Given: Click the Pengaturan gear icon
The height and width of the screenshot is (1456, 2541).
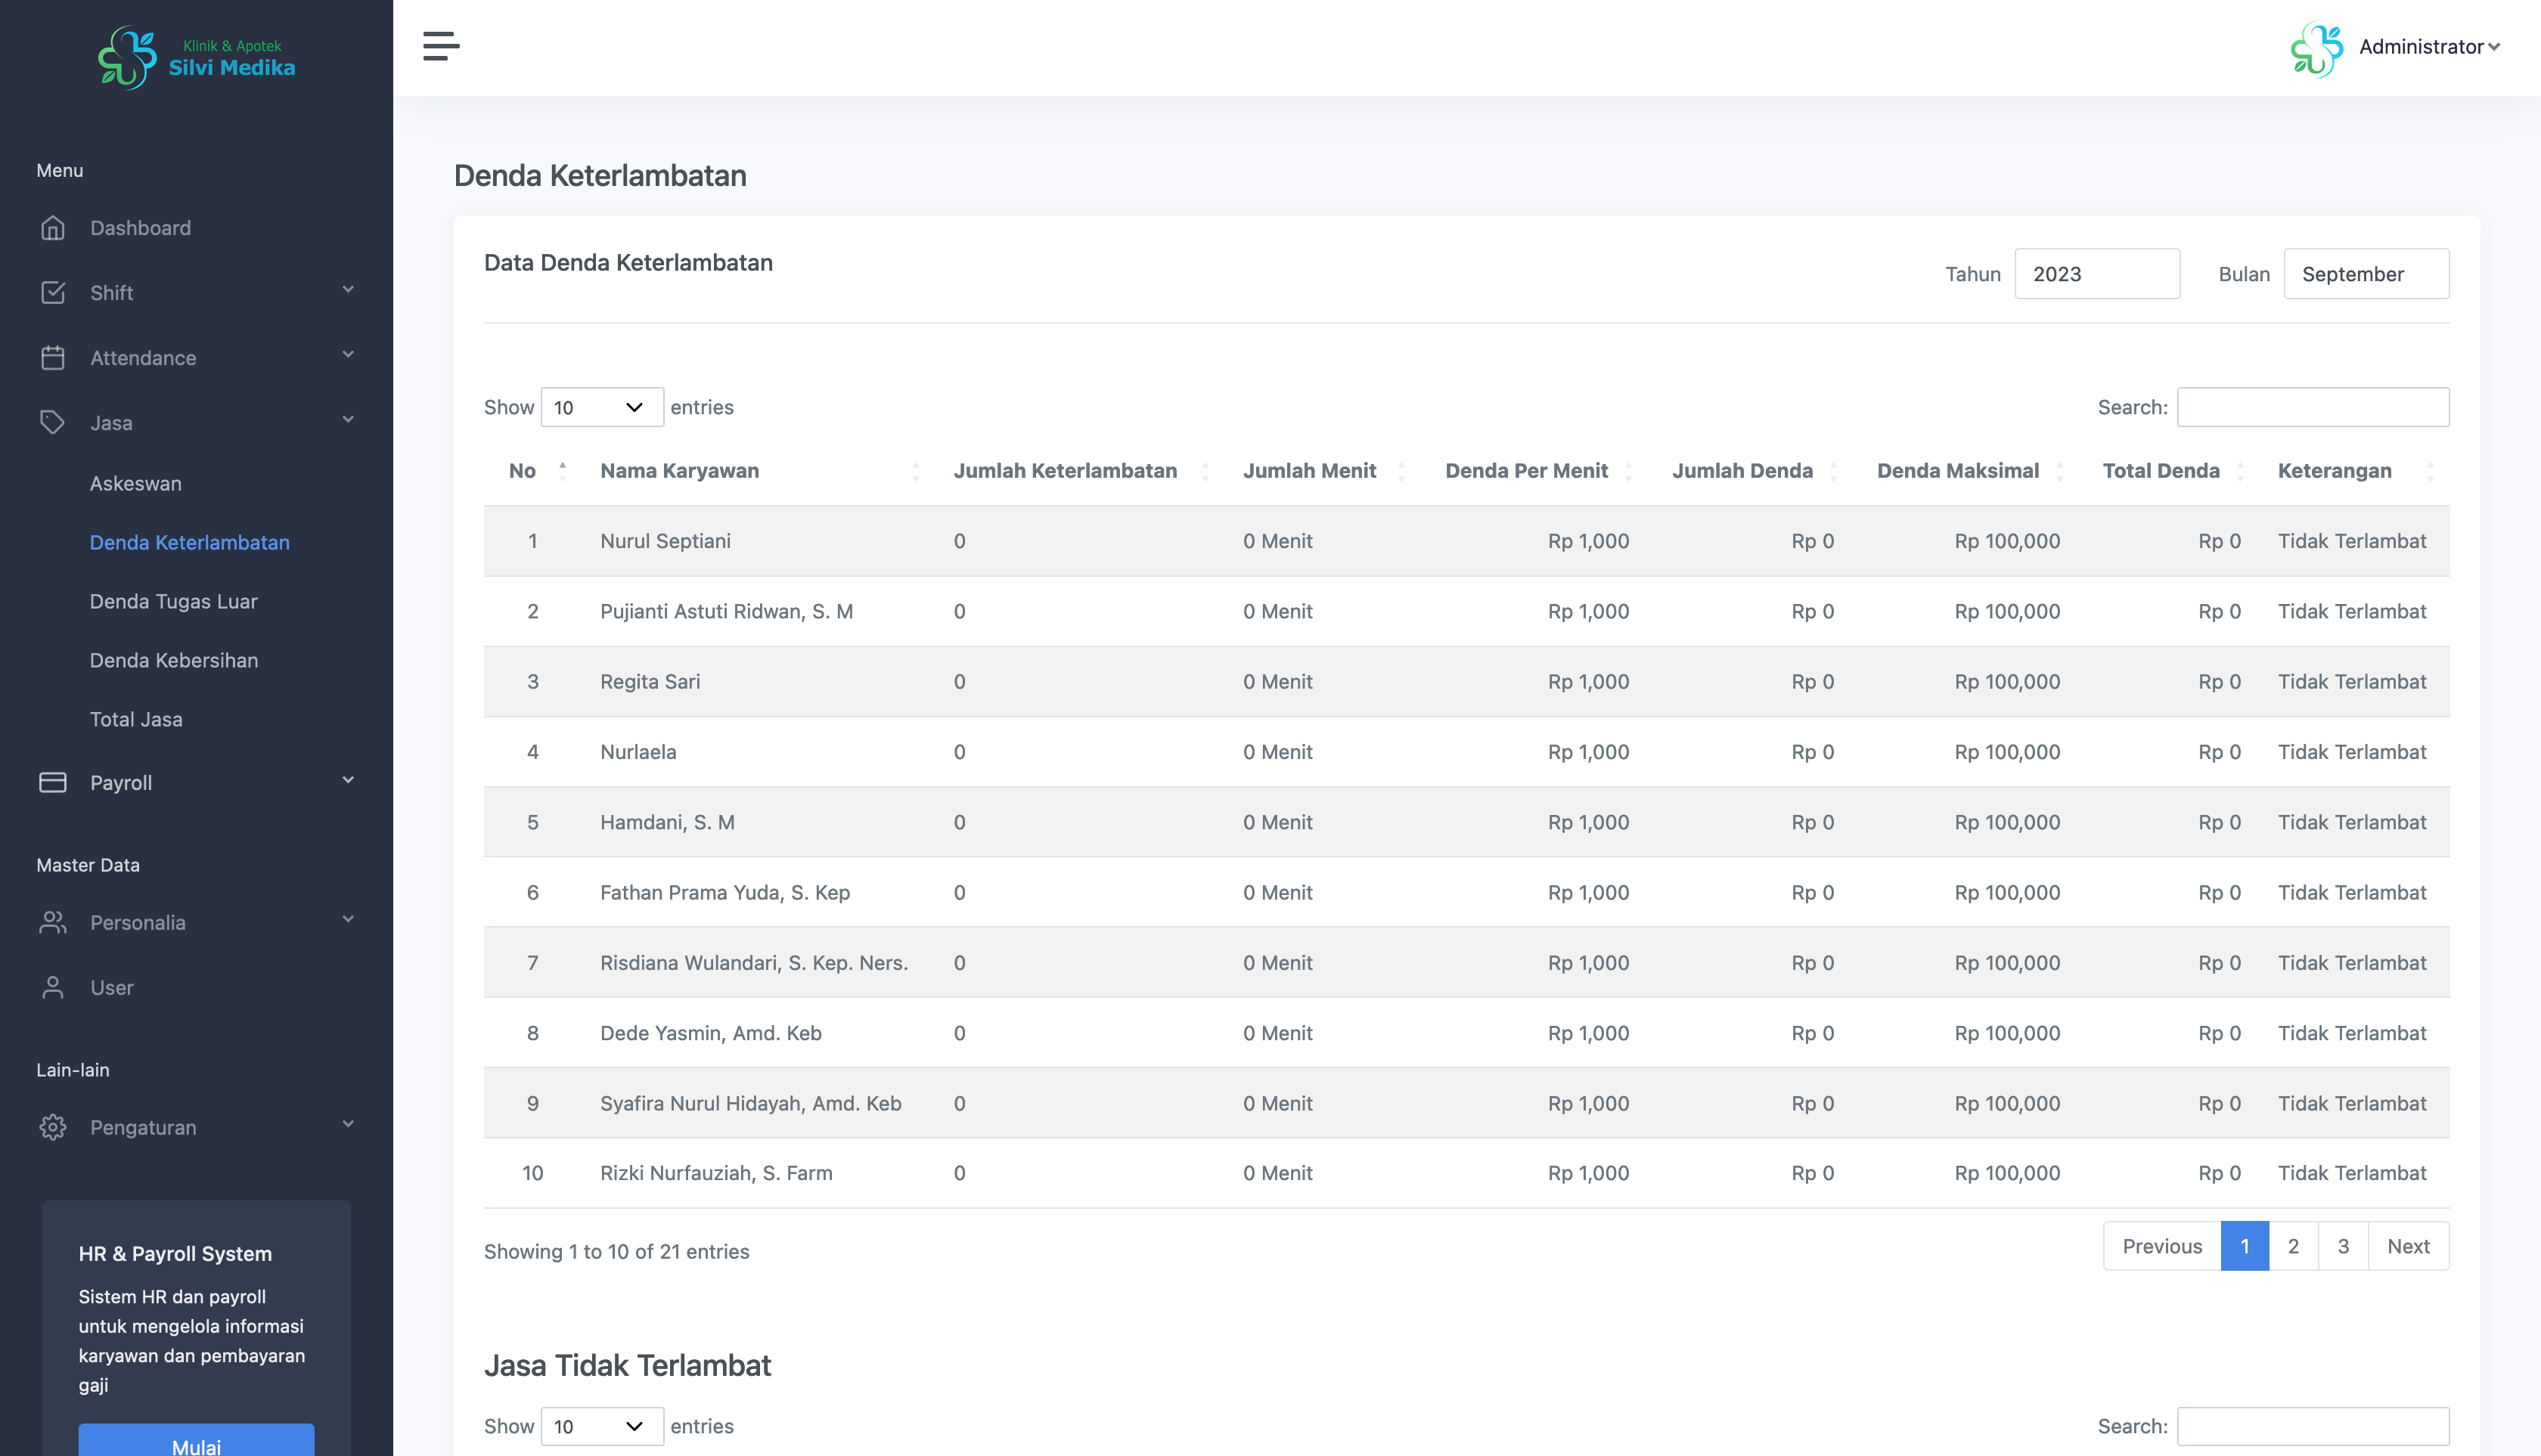Looking at the screenshot, I should point(53,1127).
